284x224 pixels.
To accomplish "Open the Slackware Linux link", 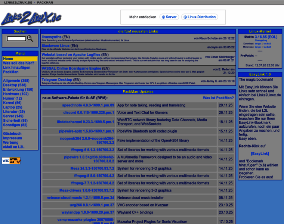I will click(x=55, y=46).
